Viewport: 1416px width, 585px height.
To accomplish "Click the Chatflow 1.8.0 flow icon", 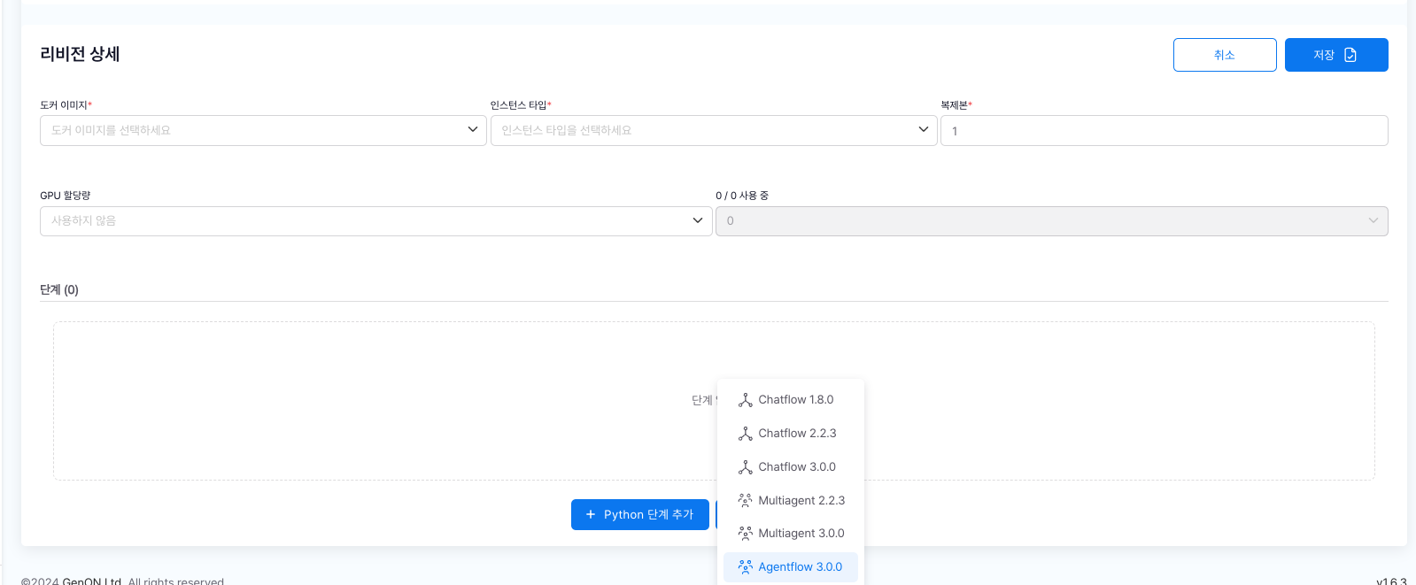I will [x=746, y=400].
